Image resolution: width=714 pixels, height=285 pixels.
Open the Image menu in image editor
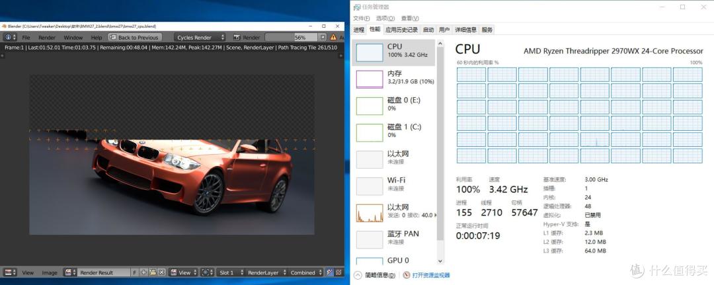(50, 272)
